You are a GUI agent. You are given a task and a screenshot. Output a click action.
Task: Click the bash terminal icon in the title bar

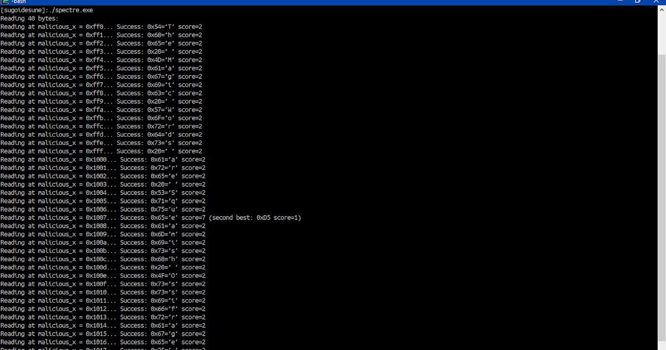click(4, 2)
